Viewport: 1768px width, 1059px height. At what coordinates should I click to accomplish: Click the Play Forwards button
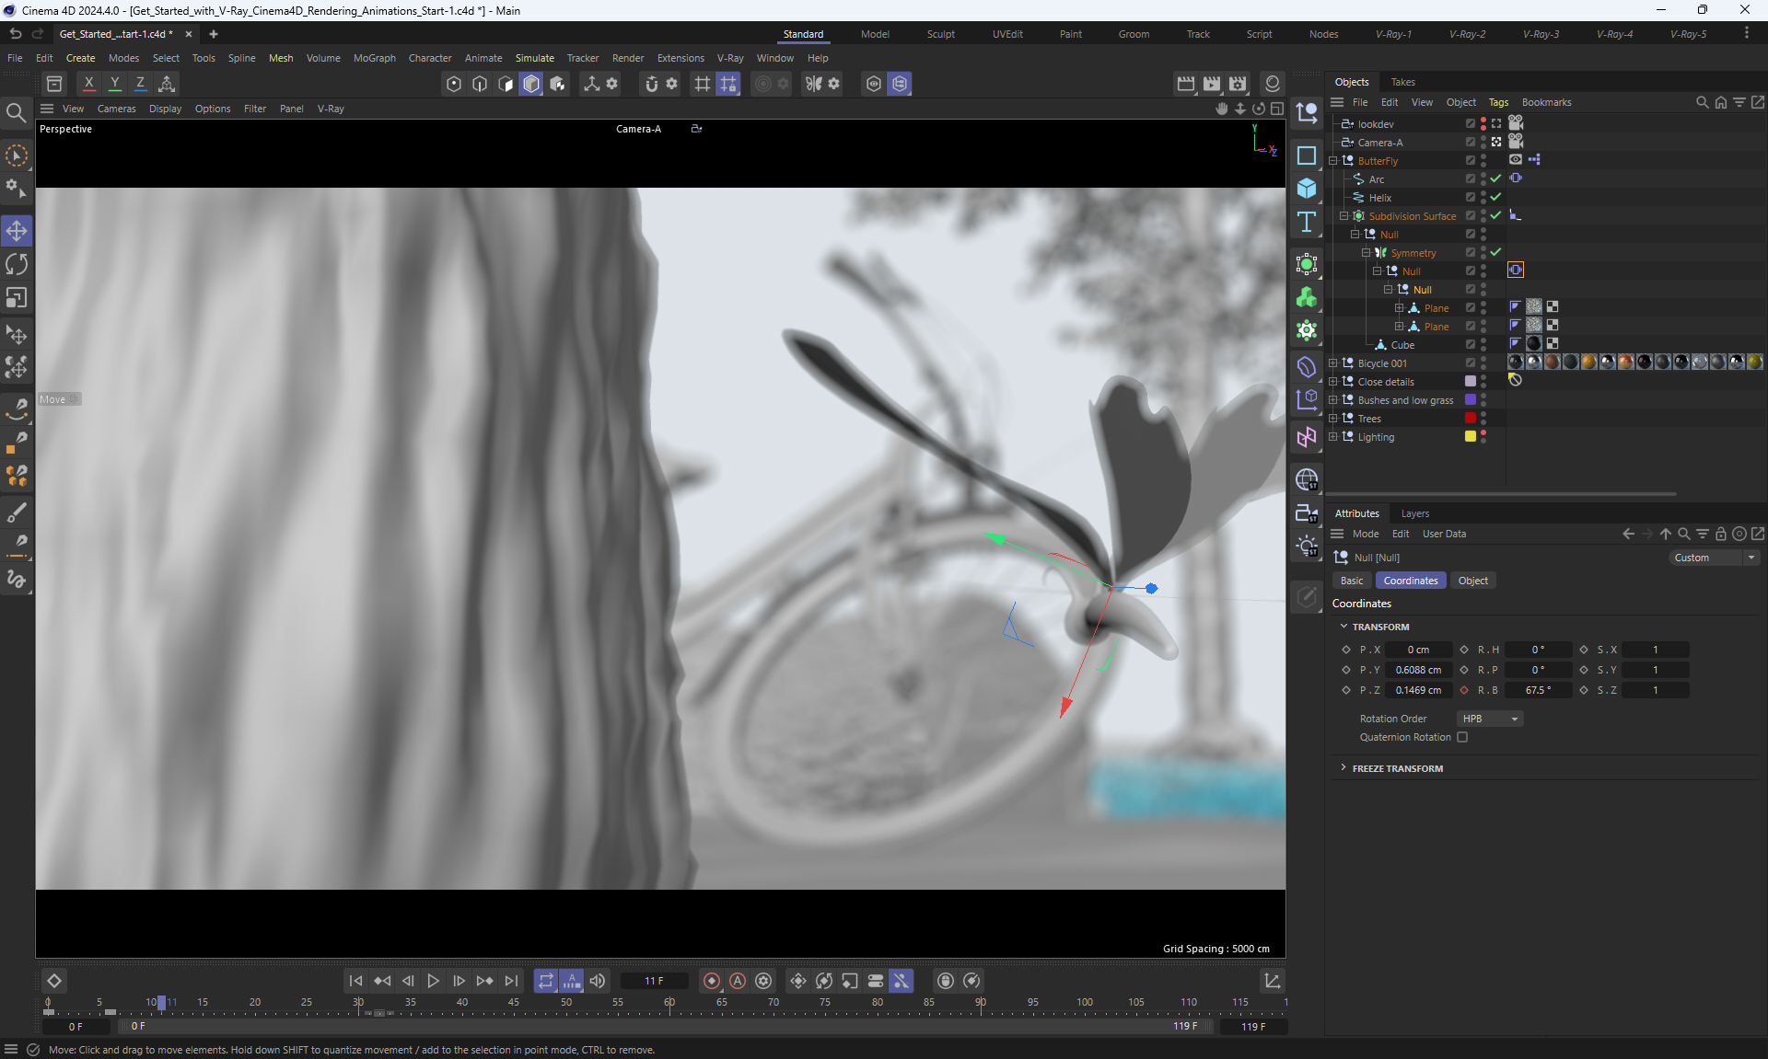[x=433, y=981]
